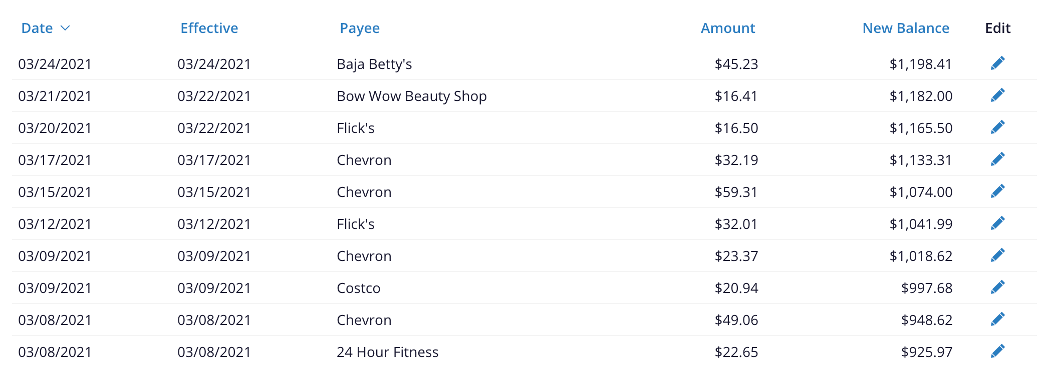Select the 24 Hour Fitness payee name

[x=387, y=352]
